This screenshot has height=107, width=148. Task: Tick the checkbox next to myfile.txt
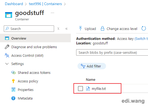80,89
